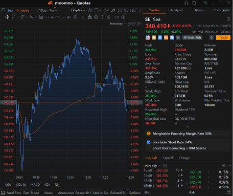Click the Shortable Short Rate 3.4% row
Viewport: 233px width, 196px height.
click(x=188, y=142)
